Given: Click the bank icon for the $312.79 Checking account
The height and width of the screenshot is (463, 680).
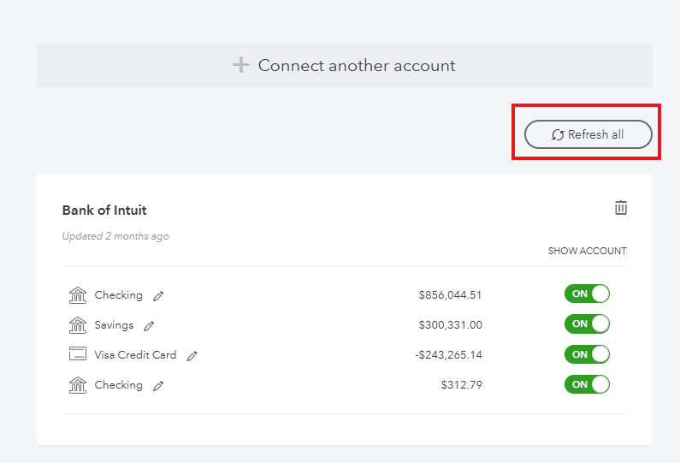Looking at the screenshot, I should 78,385.
